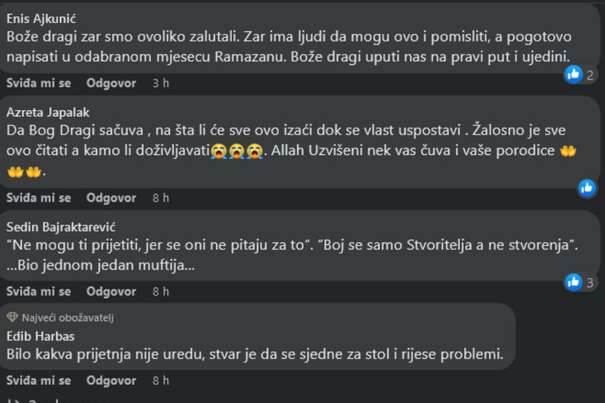Like Azreta Japalak's comment via Sviđa mi se

pos(38,198)
